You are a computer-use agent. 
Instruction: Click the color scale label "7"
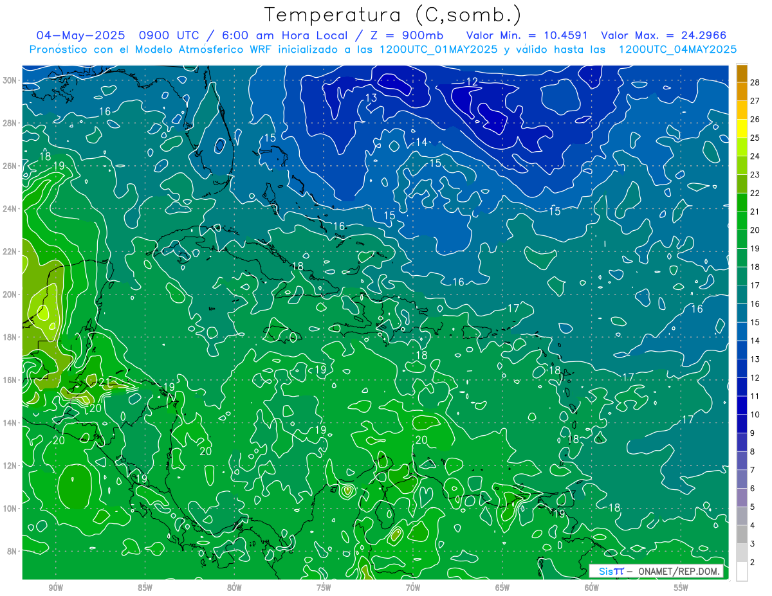click(x=753, y=470)
